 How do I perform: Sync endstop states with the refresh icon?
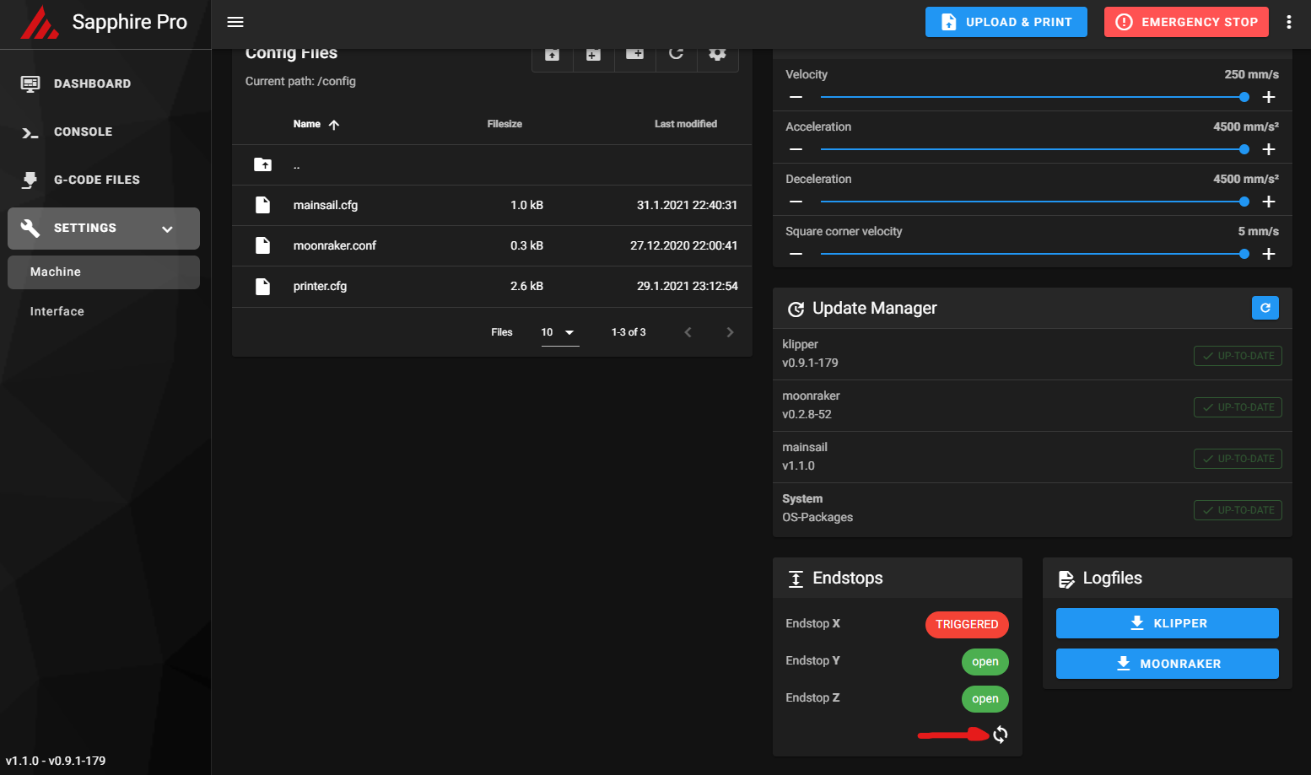(x=1000, y=735)
